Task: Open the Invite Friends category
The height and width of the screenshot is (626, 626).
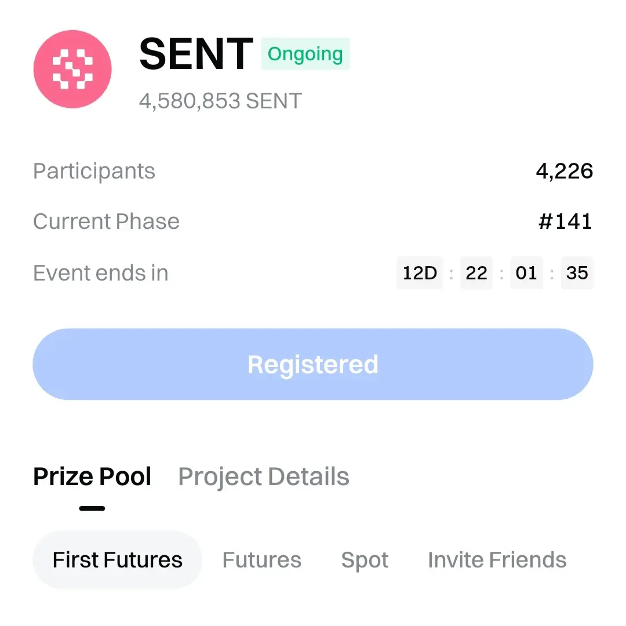Action: (x=497, y=560)
